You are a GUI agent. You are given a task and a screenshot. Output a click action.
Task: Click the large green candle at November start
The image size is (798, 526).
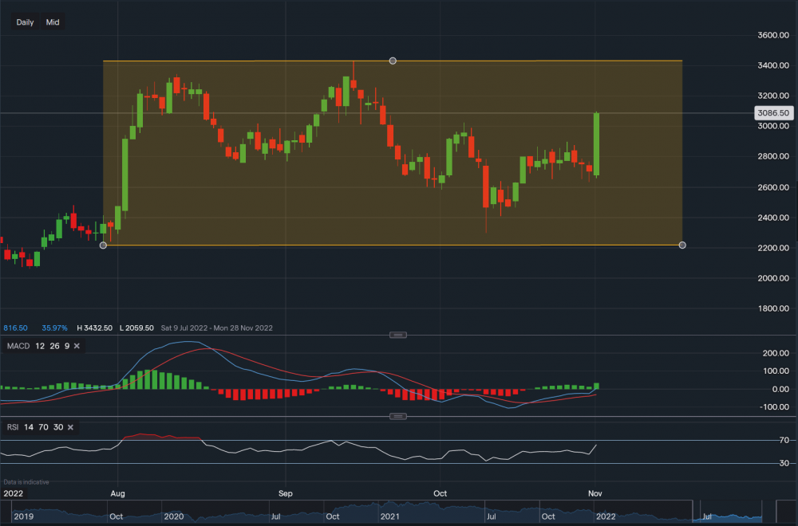click(x=596, y=143)
